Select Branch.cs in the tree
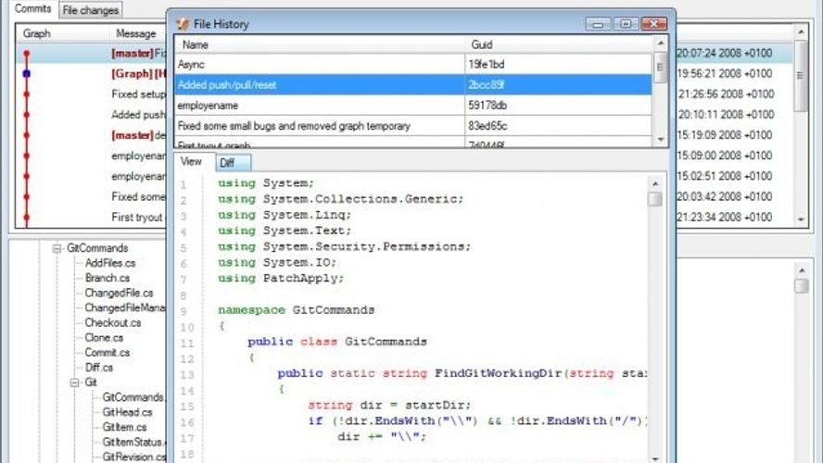823x463 pixels. tap(108, 278)
